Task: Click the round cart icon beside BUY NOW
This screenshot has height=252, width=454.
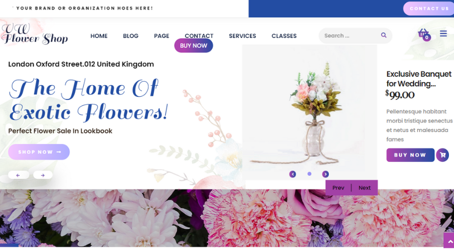Action: [442, 155]
